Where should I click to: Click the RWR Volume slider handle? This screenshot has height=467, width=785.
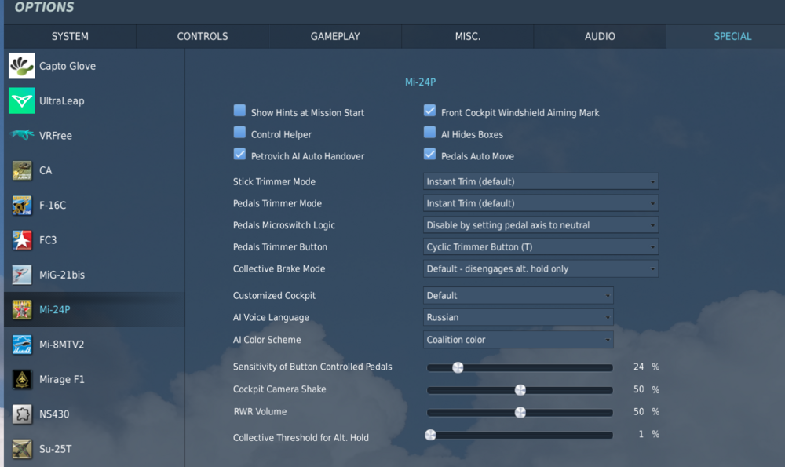pos(520,412)
